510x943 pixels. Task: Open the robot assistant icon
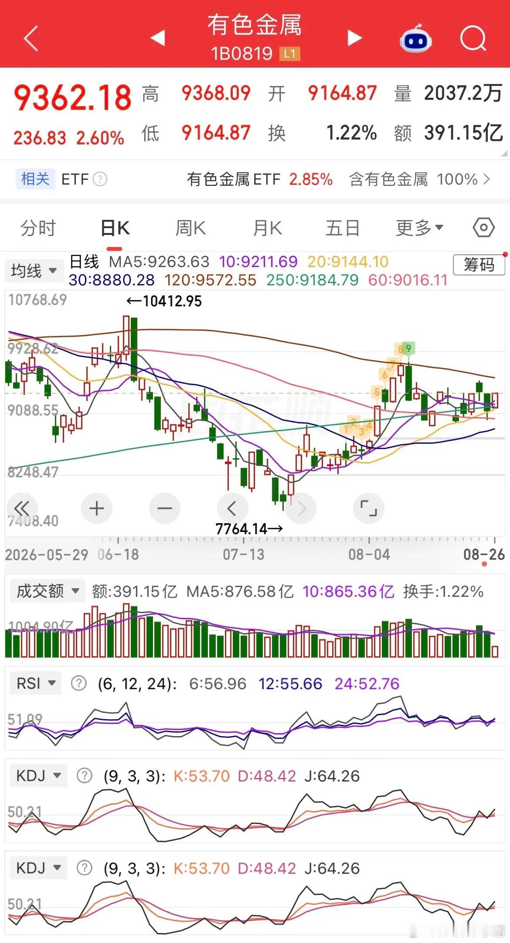pos(416,38)
